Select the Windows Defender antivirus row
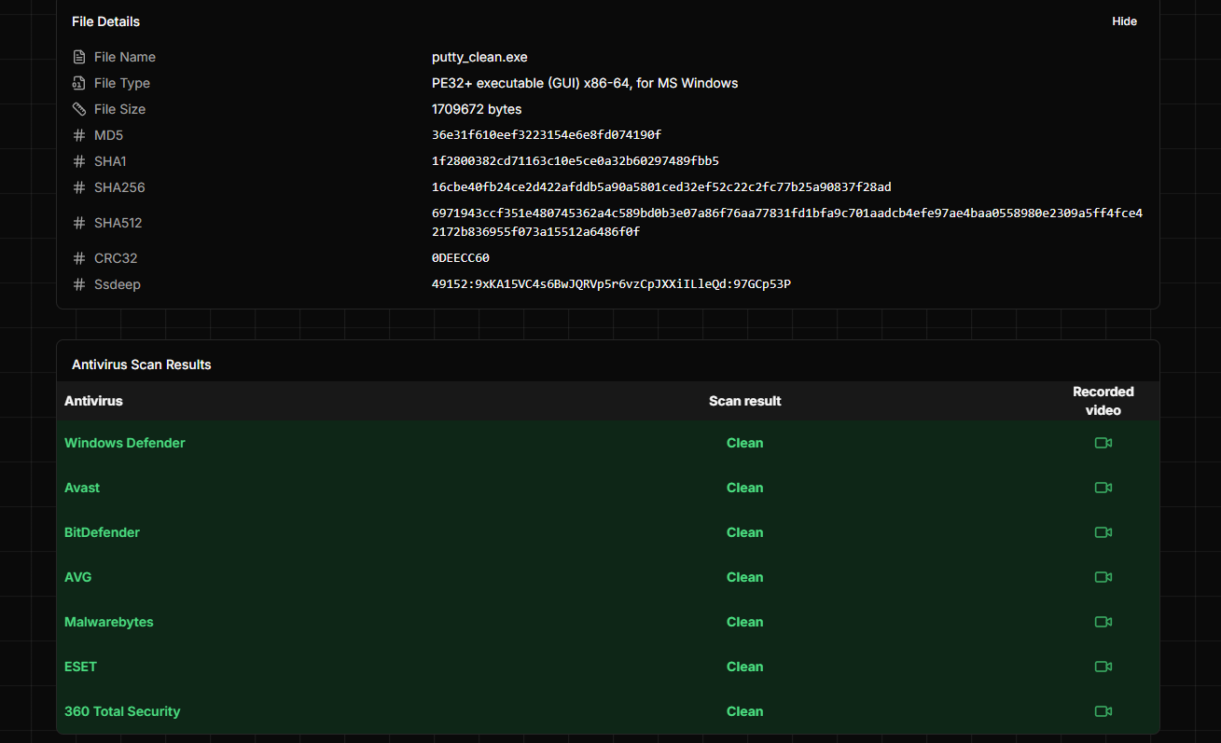The image size is (1221, 743). click(x=608, y=443)
